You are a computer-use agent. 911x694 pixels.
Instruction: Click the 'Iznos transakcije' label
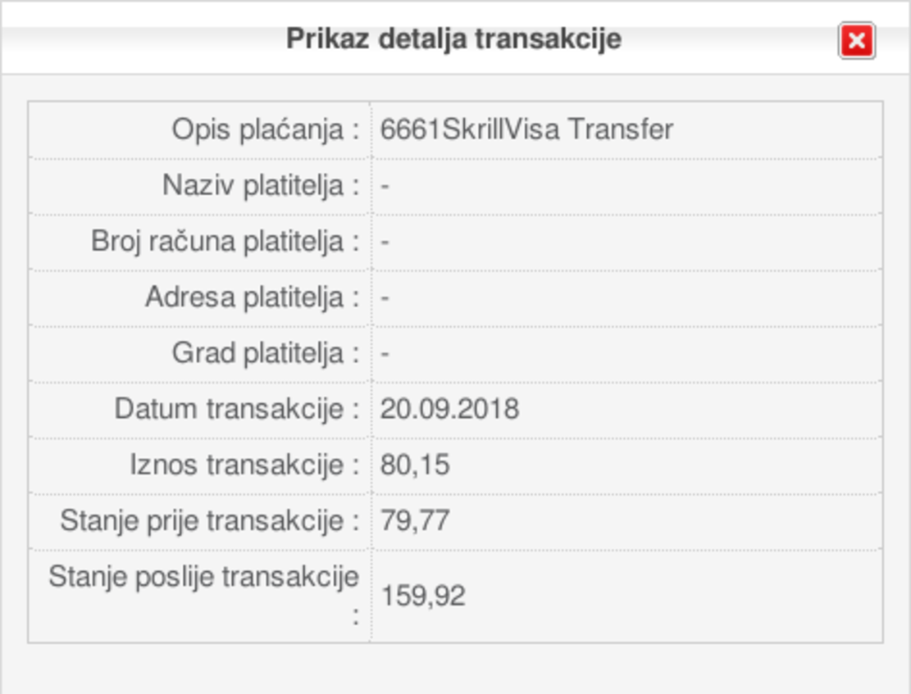[244, 465]
